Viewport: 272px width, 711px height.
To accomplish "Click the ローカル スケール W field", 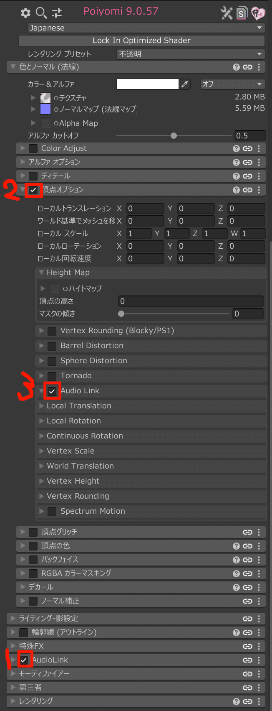I will [x=253, y=233].
